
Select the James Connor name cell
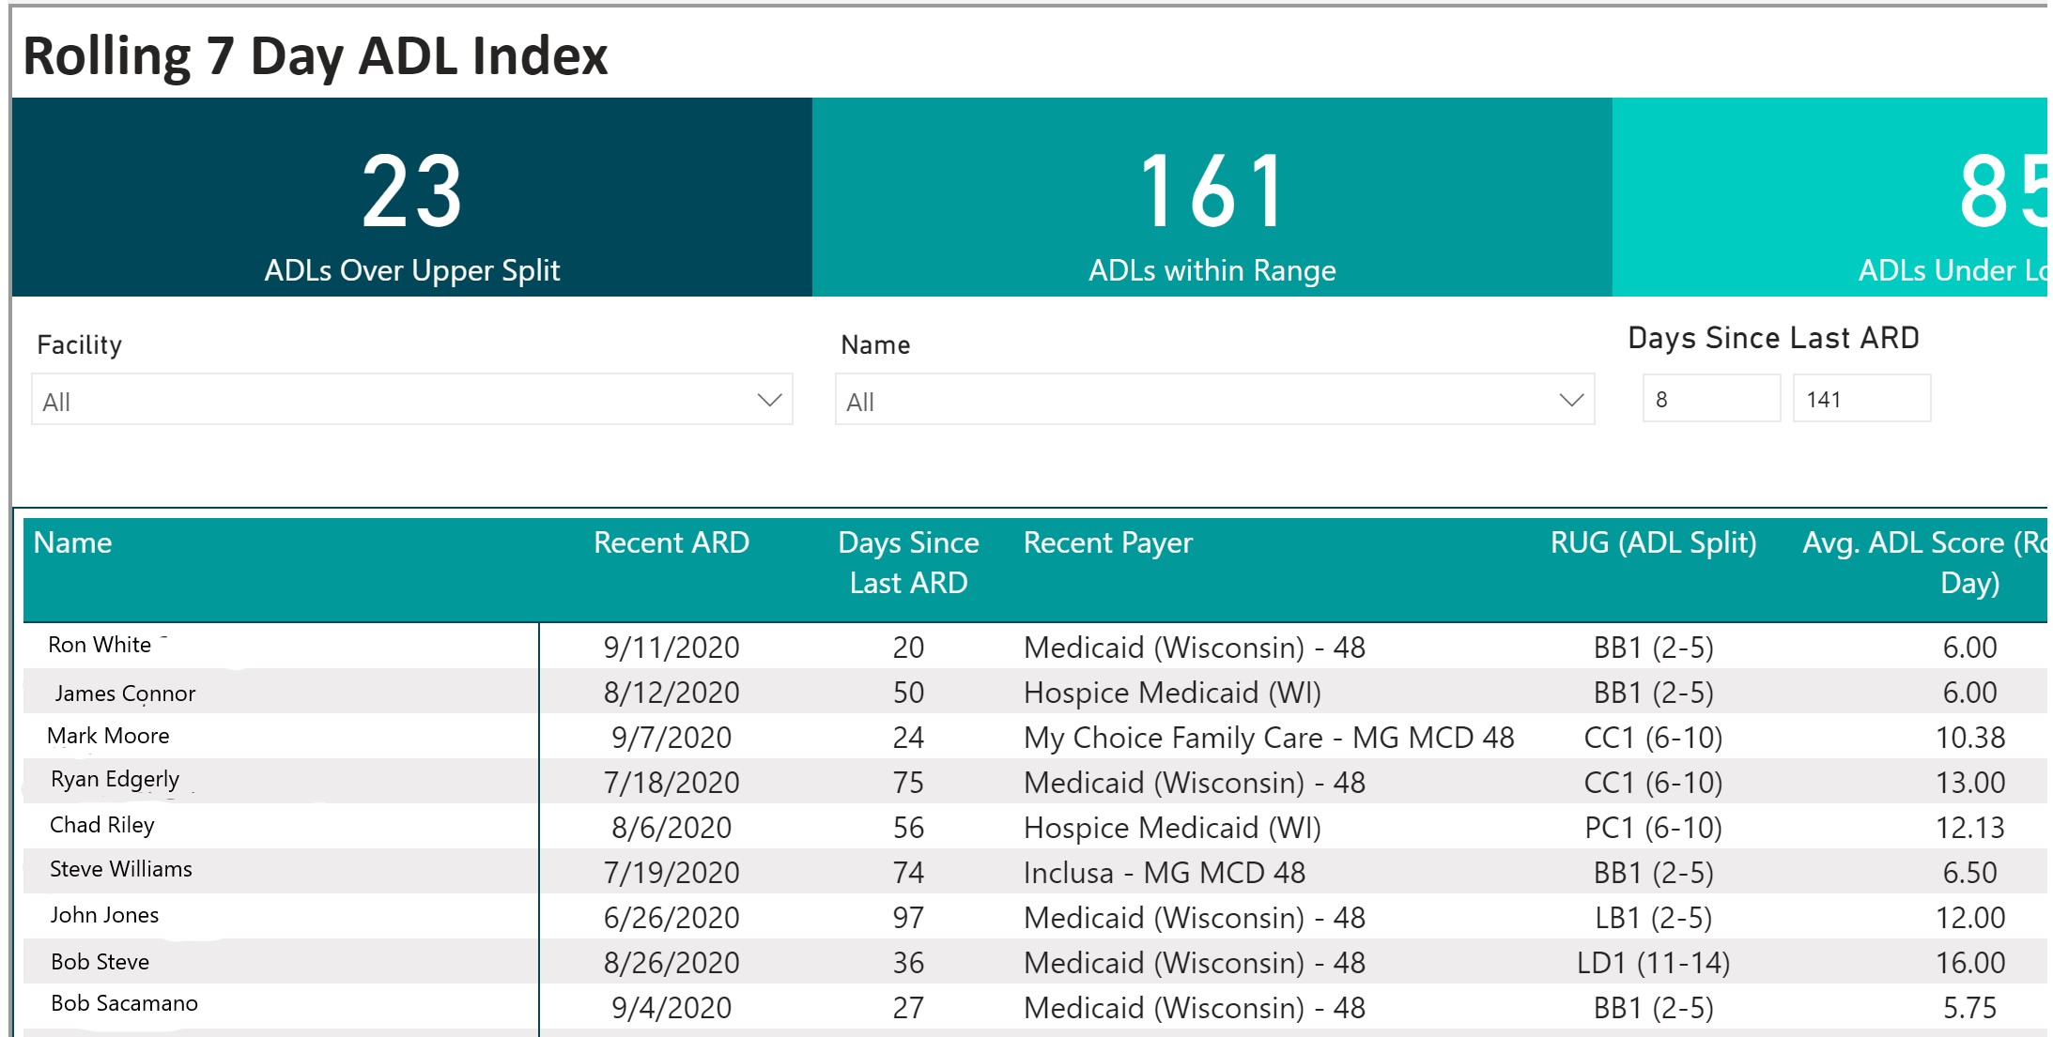[x=125, y=694]
